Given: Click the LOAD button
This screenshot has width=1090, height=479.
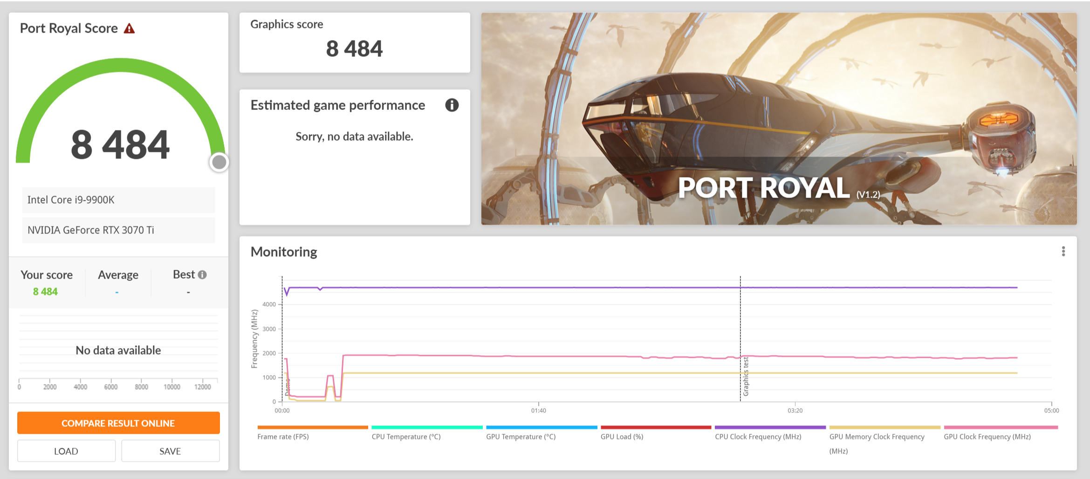Looking at the screenshot, I should point(66,451).
